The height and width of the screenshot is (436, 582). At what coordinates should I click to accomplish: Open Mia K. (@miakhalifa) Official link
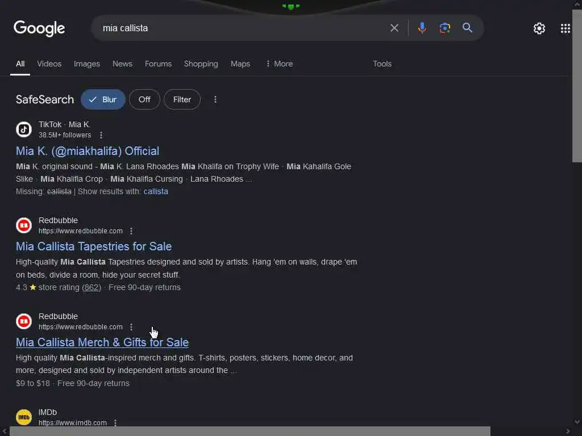click(x=88, y=151)
